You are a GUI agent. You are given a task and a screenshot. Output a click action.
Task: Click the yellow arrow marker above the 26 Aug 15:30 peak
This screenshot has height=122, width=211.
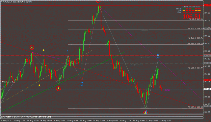click(x=44, y=50)
